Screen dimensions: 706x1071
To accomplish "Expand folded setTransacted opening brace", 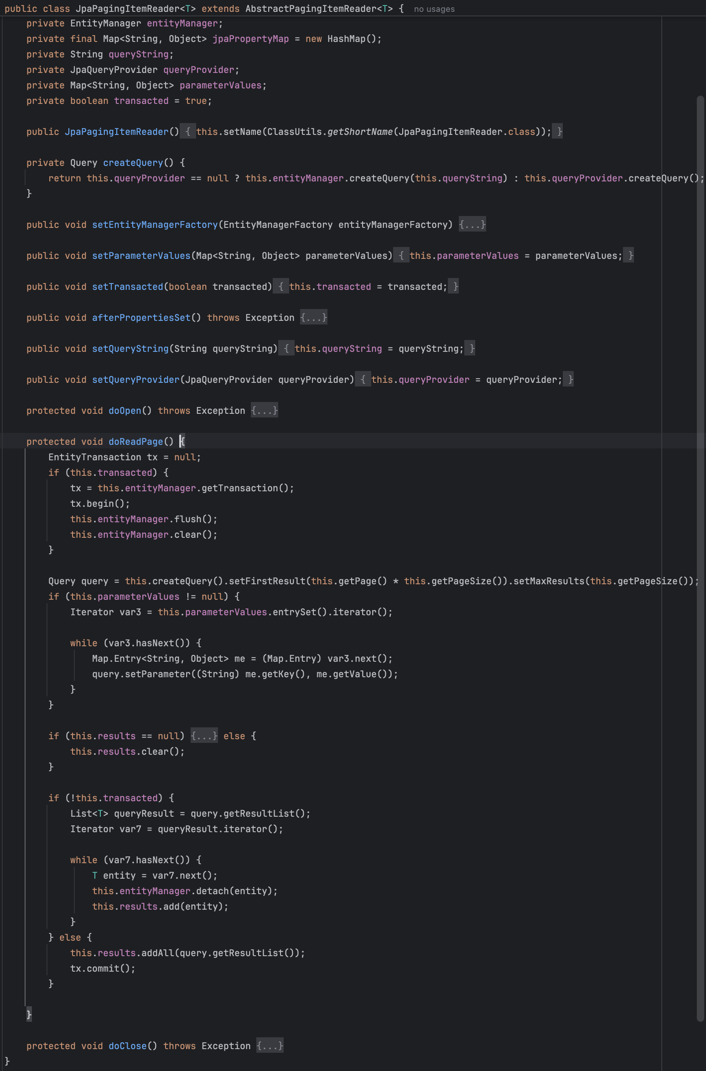I will pyautogui.click(x=280, y=287).
